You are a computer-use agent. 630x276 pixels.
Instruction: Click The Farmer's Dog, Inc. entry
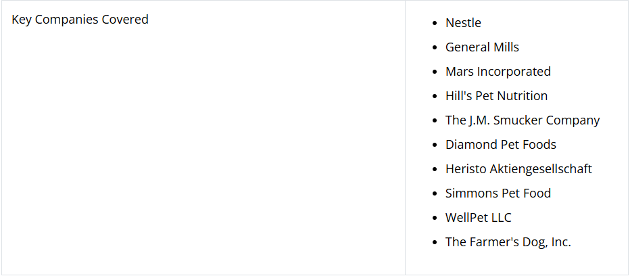(508, 241)
